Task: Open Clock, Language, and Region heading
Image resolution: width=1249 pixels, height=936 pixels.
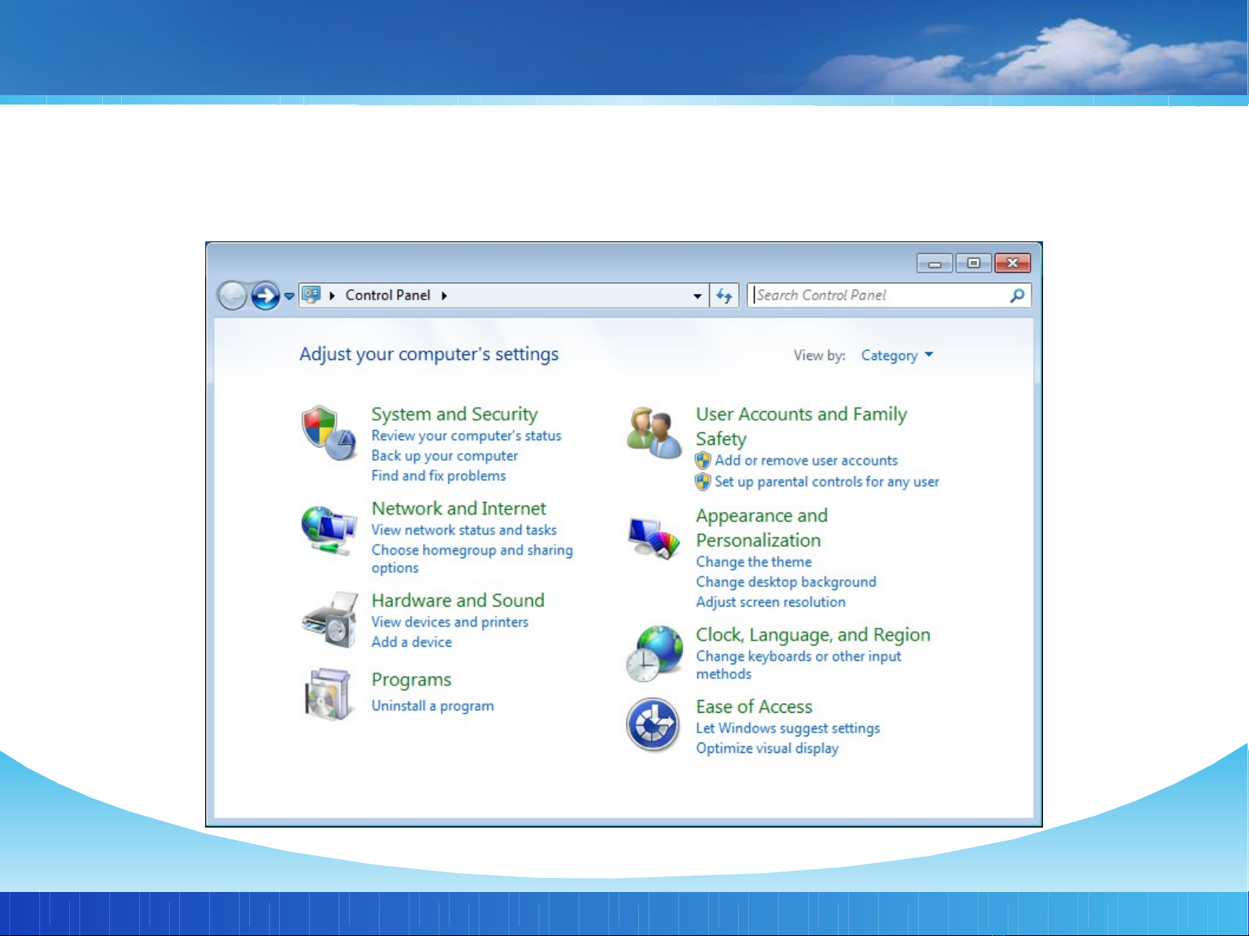Action: [813, 635]
